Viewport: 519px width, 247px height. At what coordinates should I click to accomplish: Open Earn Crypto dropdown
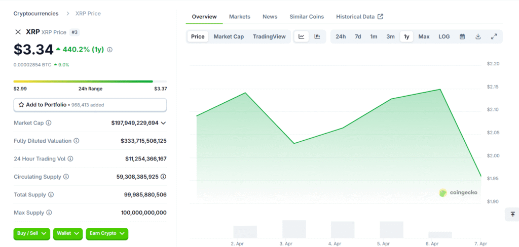click(107, 233)
